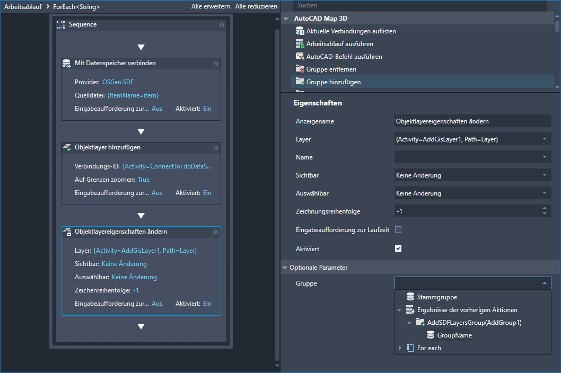
Task: Toggle Aktiviert Ein in Mit Datenspeicher verbinden
Action: 207,109
